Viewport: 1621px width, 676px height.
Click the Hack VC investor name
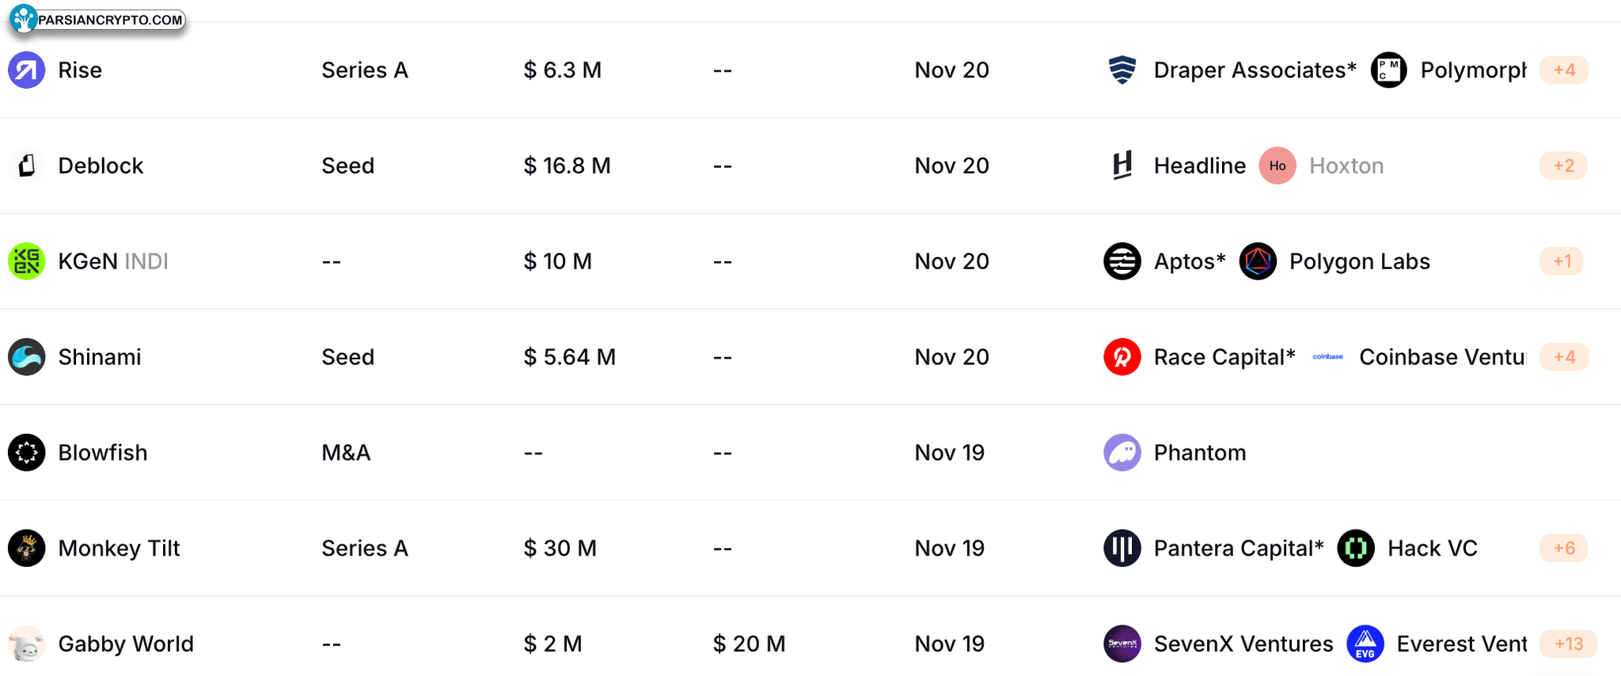point(1433,548)
